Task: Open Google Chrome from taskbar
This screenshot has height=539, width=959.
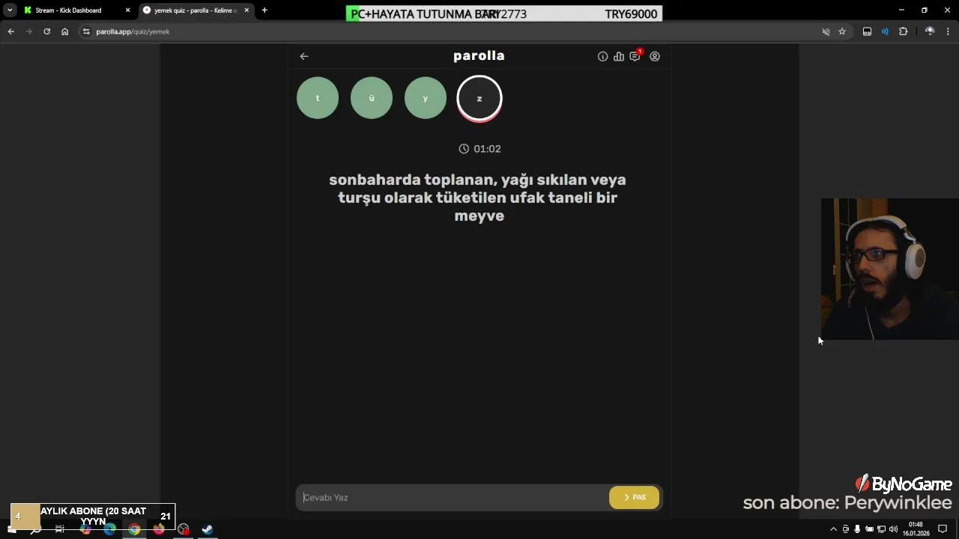Action: click(134, 529)
